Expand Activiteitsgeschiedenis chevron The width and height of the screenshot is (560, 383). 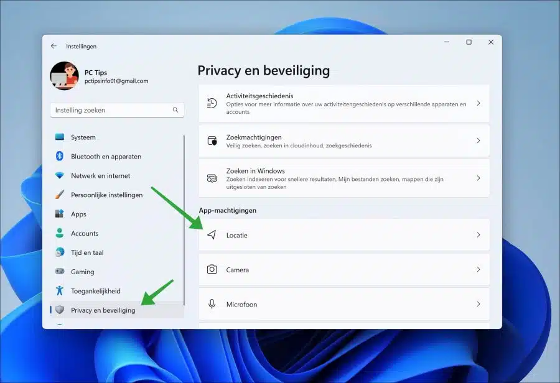(x=478, y=103)
